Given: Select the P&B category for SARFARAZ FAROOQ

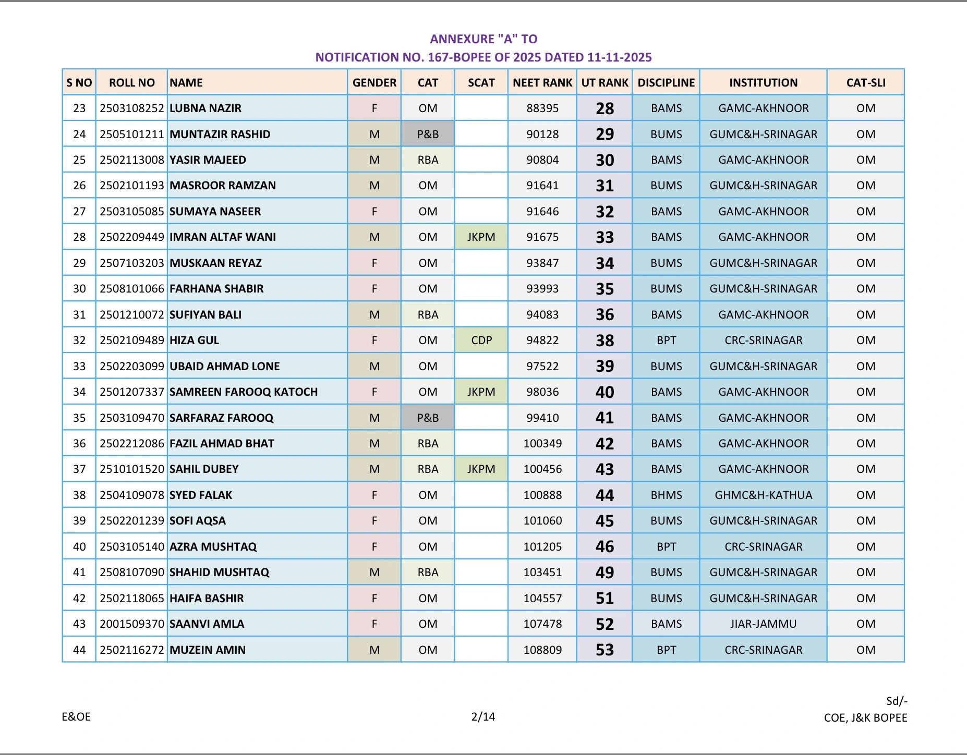Looking at the screenshot, I should [428, 418].
